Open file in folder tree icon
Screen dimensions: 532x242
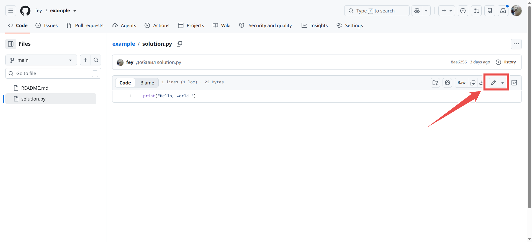click(435, 83)
